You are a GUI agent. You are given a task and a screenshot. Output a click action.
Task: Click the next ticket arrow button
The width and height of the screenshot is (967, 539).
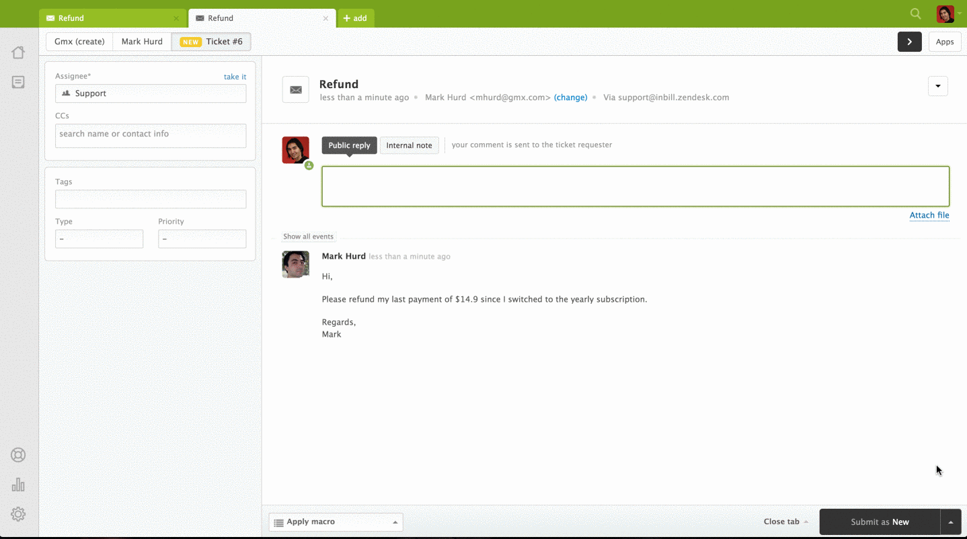point(909,42)
